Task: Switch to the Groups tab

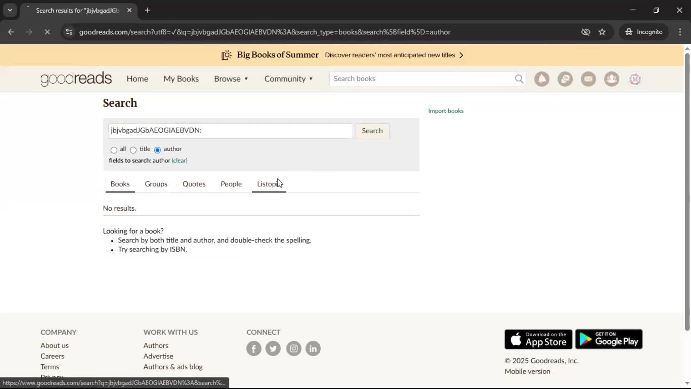Action: coord(156,184)
